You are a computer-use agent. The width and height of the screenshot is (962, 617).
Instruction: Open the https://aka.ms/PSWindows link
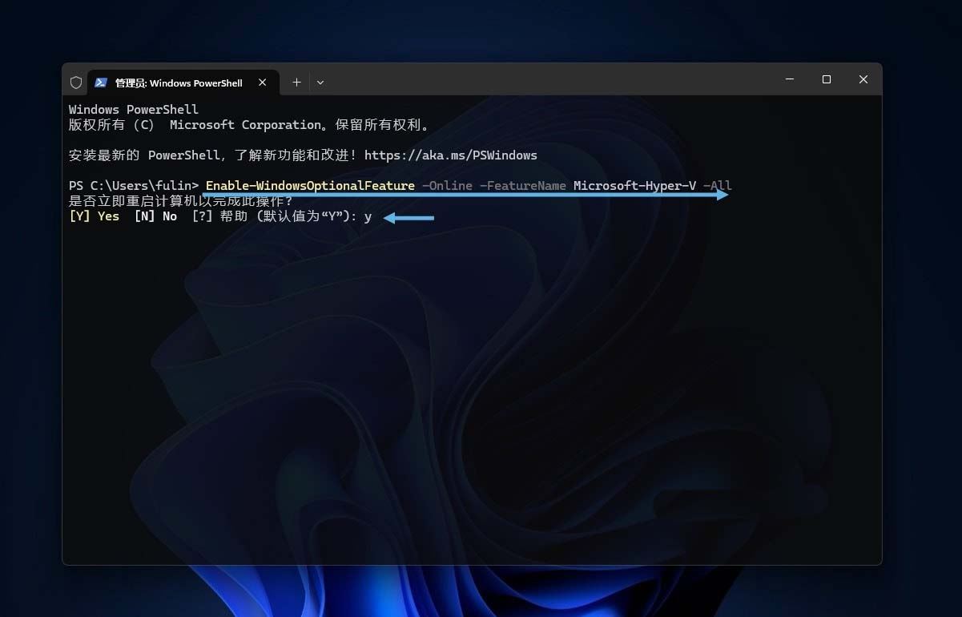[x=451, y=155]
